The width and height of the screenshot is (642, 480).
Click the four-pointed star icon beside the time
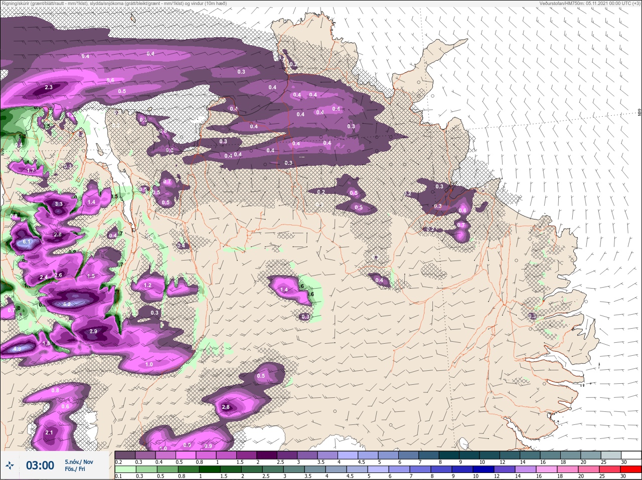tap(10, 465)
